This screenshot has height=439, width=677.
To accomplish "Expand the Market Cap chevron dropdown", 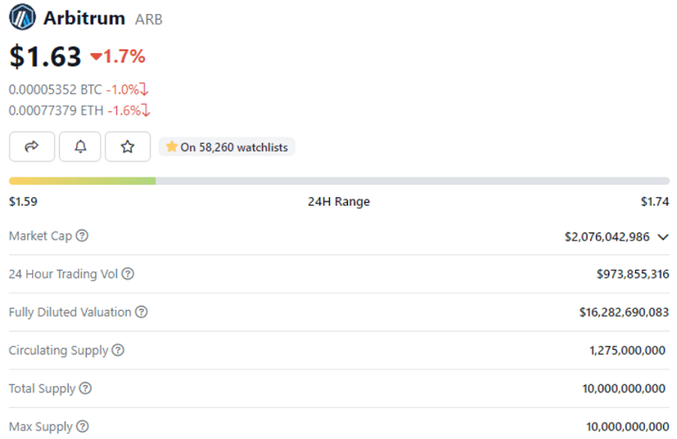I will pyautogui.click(x=663, y=237).
